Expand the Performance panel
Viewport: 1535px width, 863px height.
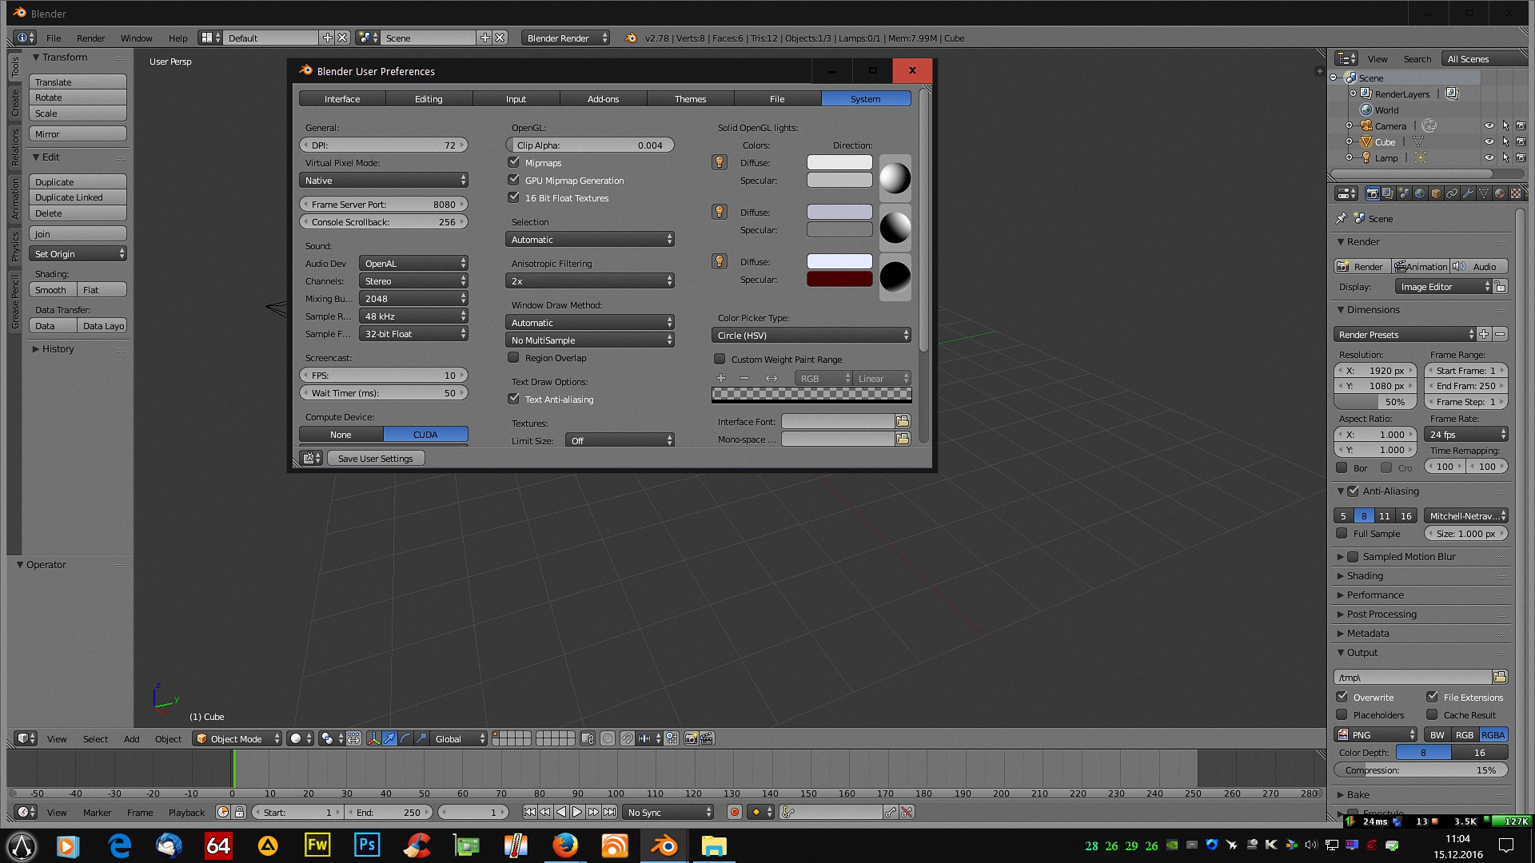click(x=1374, y=595)
